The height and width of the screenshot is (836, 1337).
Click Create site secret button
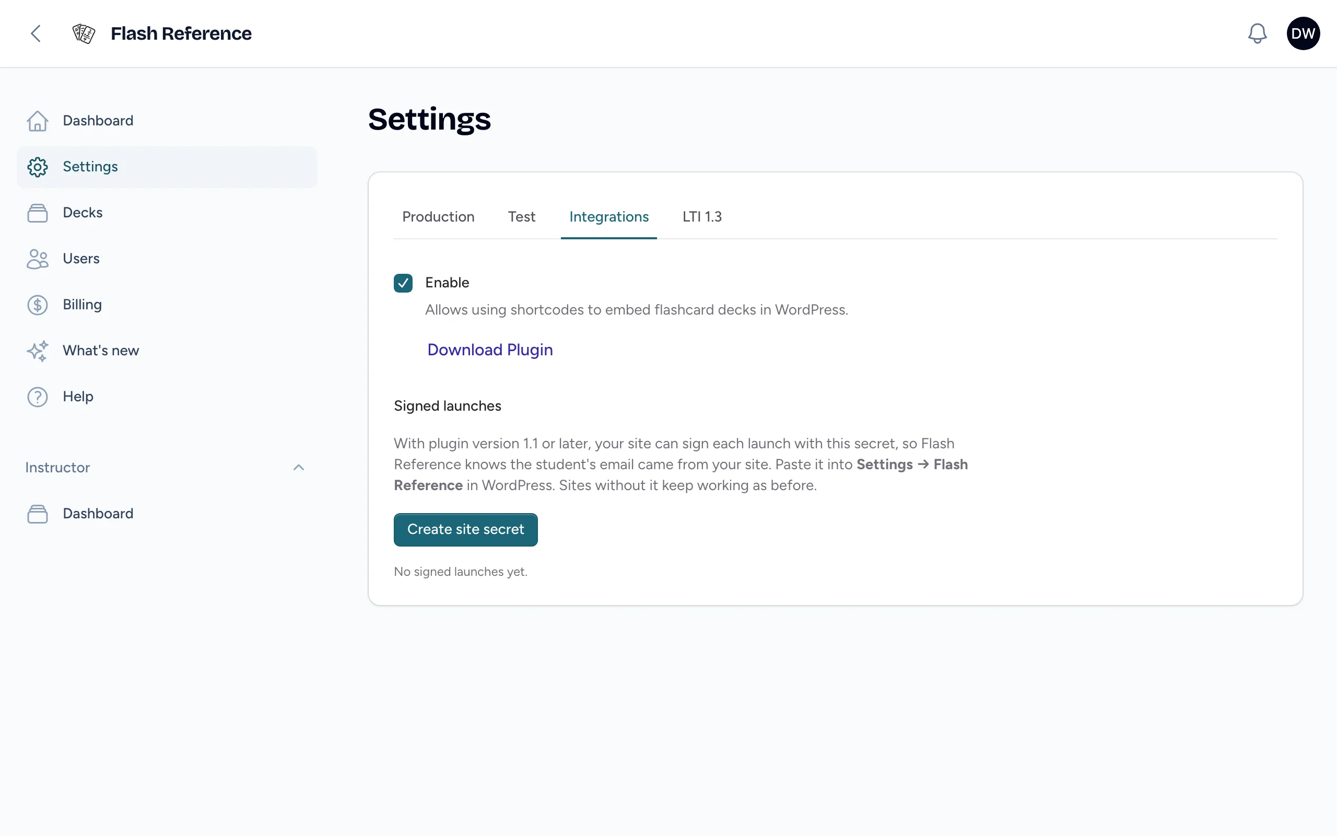click(x=465, y=529)
